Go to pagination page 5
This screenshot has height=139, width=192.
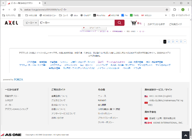(181, 42)
